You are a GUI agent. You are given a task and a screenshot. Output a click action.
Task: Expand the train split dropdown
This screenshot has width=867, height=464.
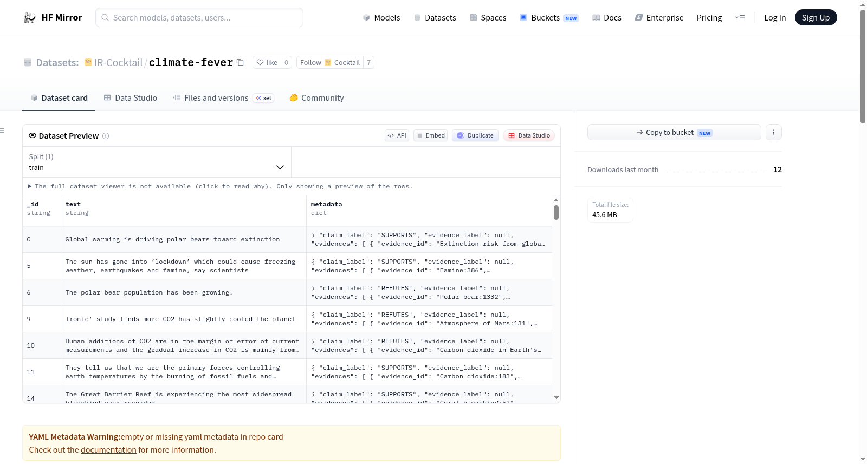click(157, 162)
